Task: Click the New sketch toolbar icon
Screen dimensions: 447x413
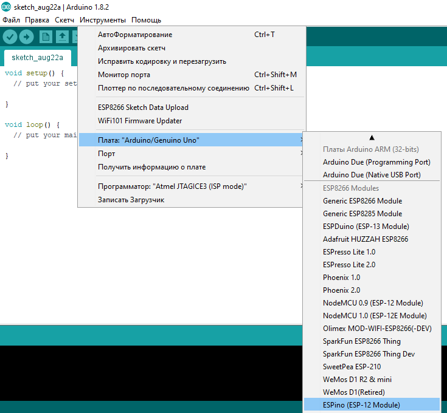Action: [x=46, y=36]
